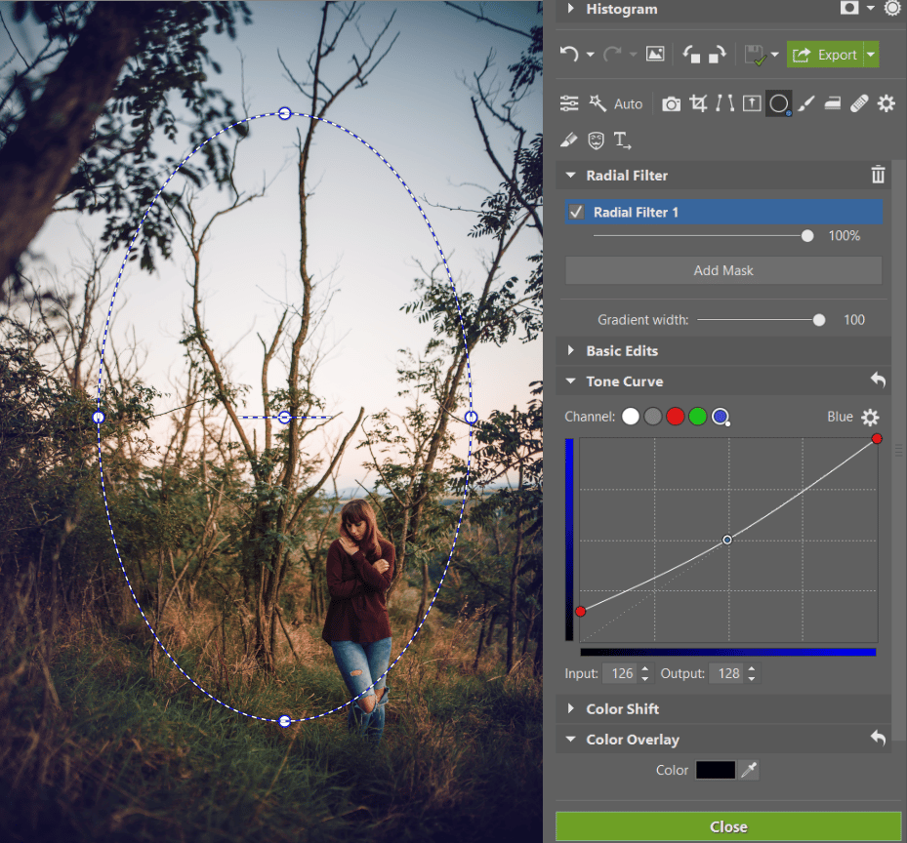Select the white RGB channel
The image size is (907, 843).
click(x=631, y=417)
